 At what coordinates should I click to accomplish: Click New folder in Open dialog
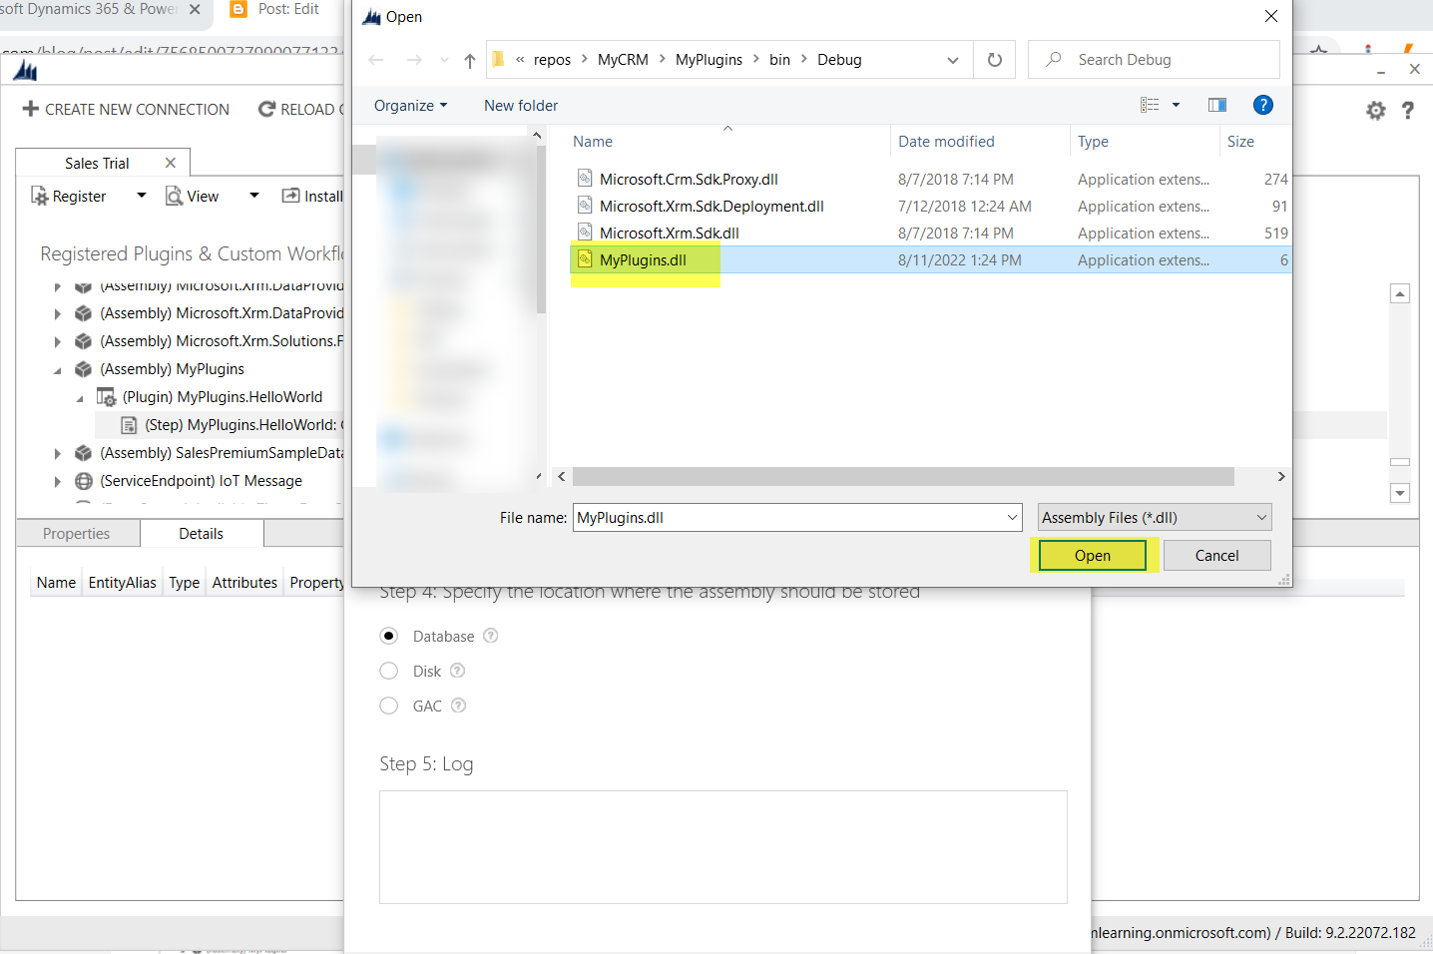[x=521, y=106]
